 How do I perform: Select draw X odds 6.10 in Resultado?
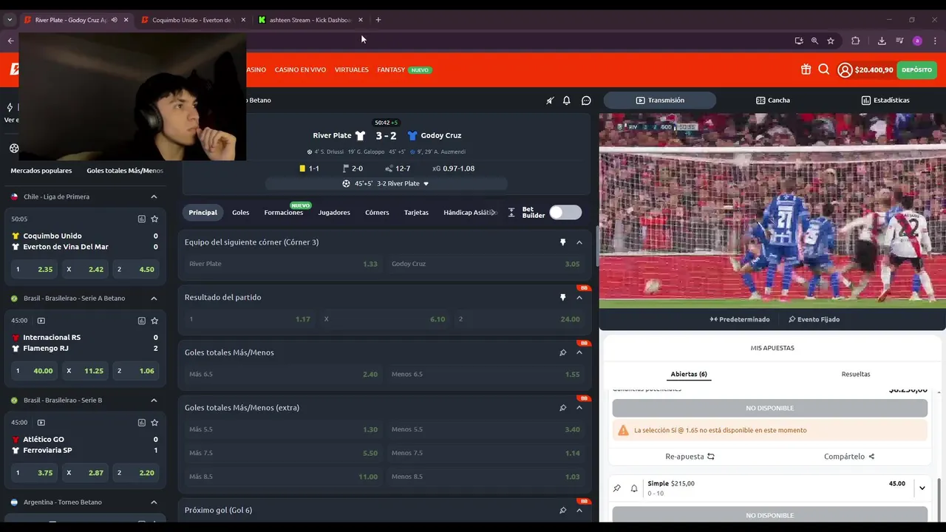tap(384, 319)
